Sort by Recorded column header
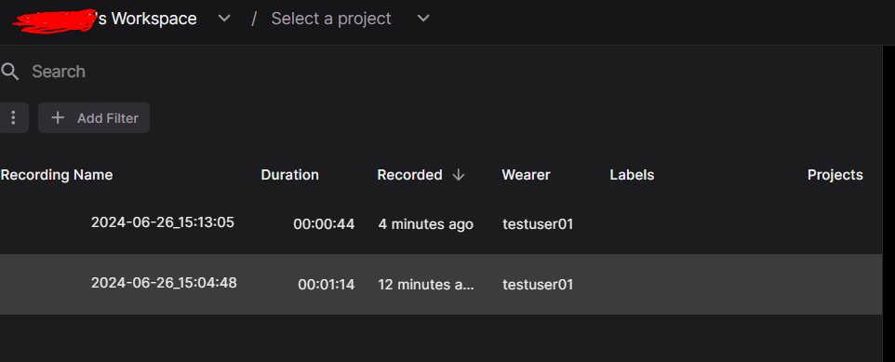The width and height of the screenshot is (895, 362). (x=410, y=175)
